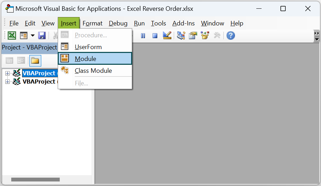Viewport: 321px width, 186px height.
Task: Select the second VBAProject tree item
Action: click(40, 82)
